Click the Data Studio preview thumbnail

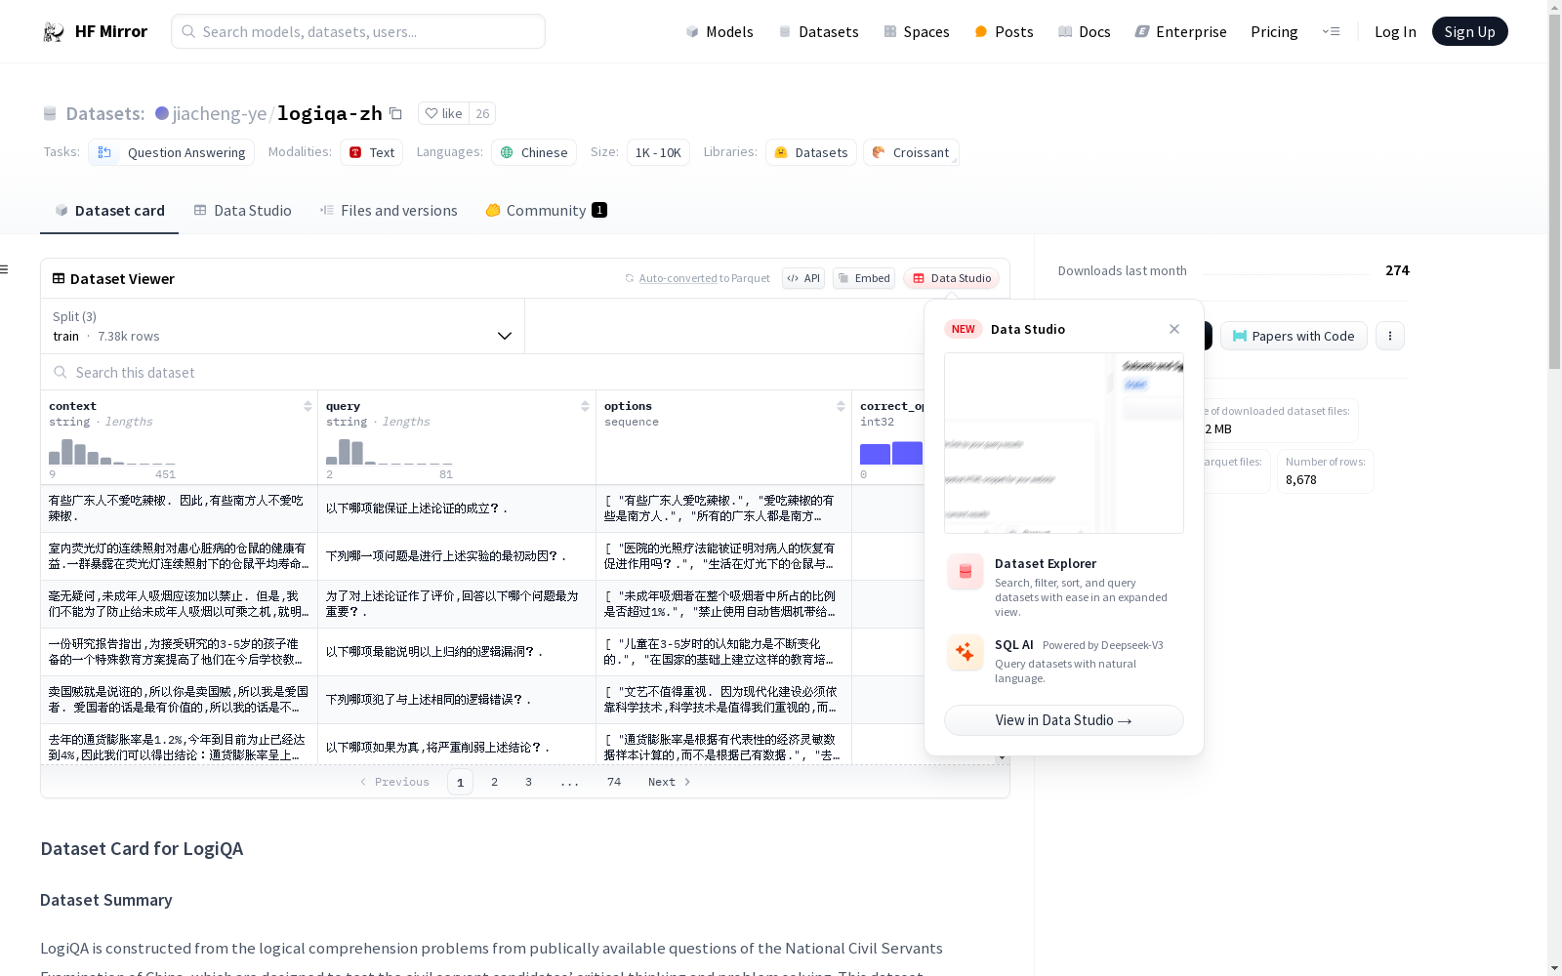coord(1063,443)
